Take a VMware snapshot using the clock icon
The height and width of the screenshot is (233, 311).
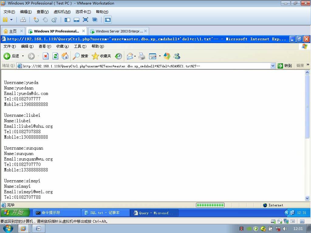36,20
